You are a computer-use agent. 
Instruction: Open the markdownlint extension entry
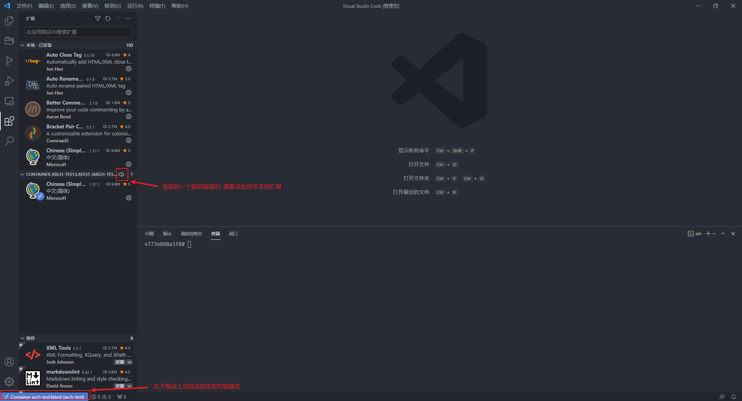pyautogui.click(x=78, y=379)
